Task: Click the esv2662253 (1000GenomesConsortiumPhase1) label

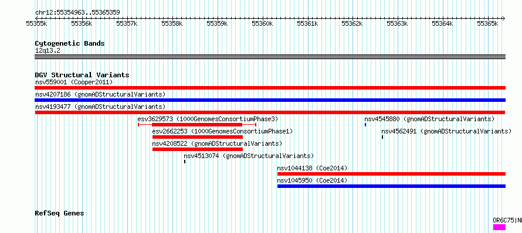Action: click(x=222, y=131)
